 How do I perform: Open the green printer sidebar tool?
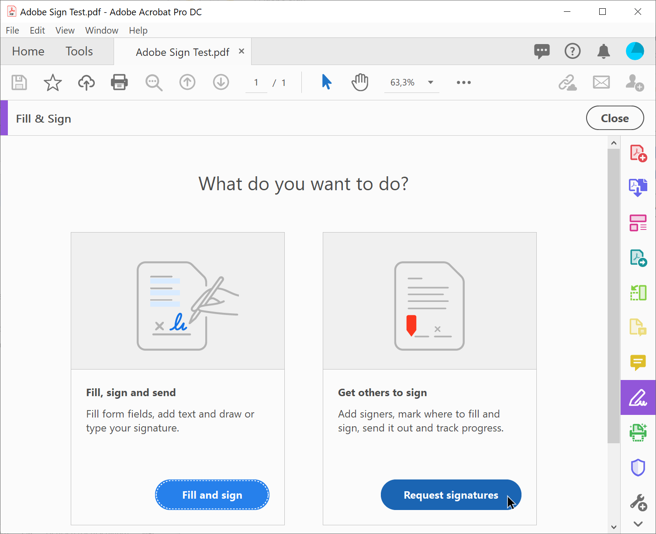638,432
